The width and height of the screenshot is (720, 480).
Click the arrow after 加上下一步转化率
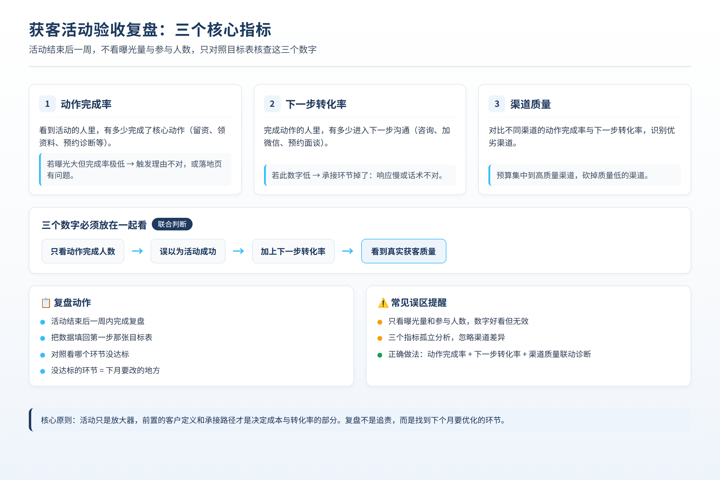[348, 251]
